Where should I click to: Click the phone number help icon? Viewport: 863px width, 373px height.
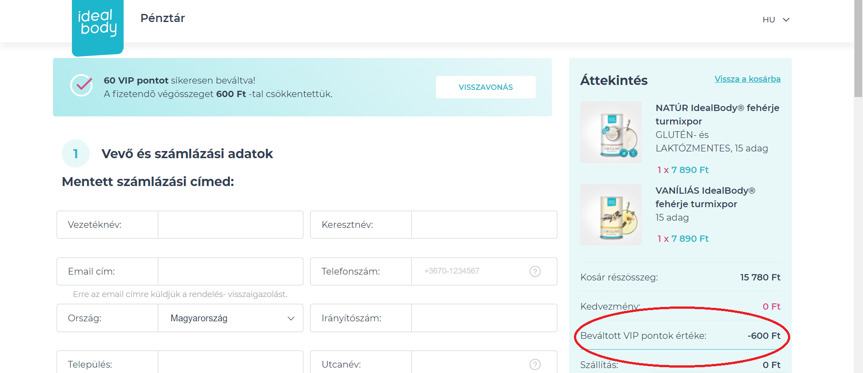(x=535, y=271)
